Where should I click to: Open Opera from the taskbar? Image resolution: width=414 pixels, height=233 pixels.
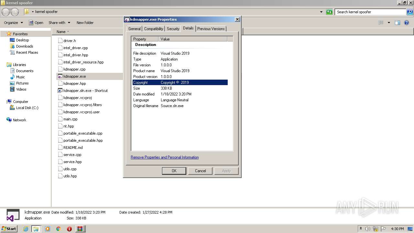point(69,229)
